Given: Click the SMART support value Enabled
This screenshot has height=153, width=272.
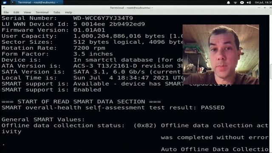Looking at the screenshot, I should (x=87, y=90).
